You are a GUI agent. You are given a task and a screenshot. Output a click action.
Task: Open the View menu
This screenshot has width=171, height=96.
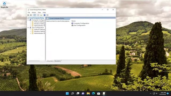(x=39, y=13)
